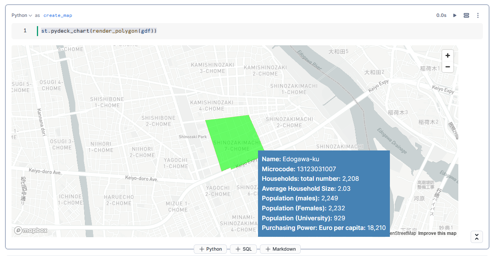Zoom in on the map
496x256 pixels.
[448, 55]
